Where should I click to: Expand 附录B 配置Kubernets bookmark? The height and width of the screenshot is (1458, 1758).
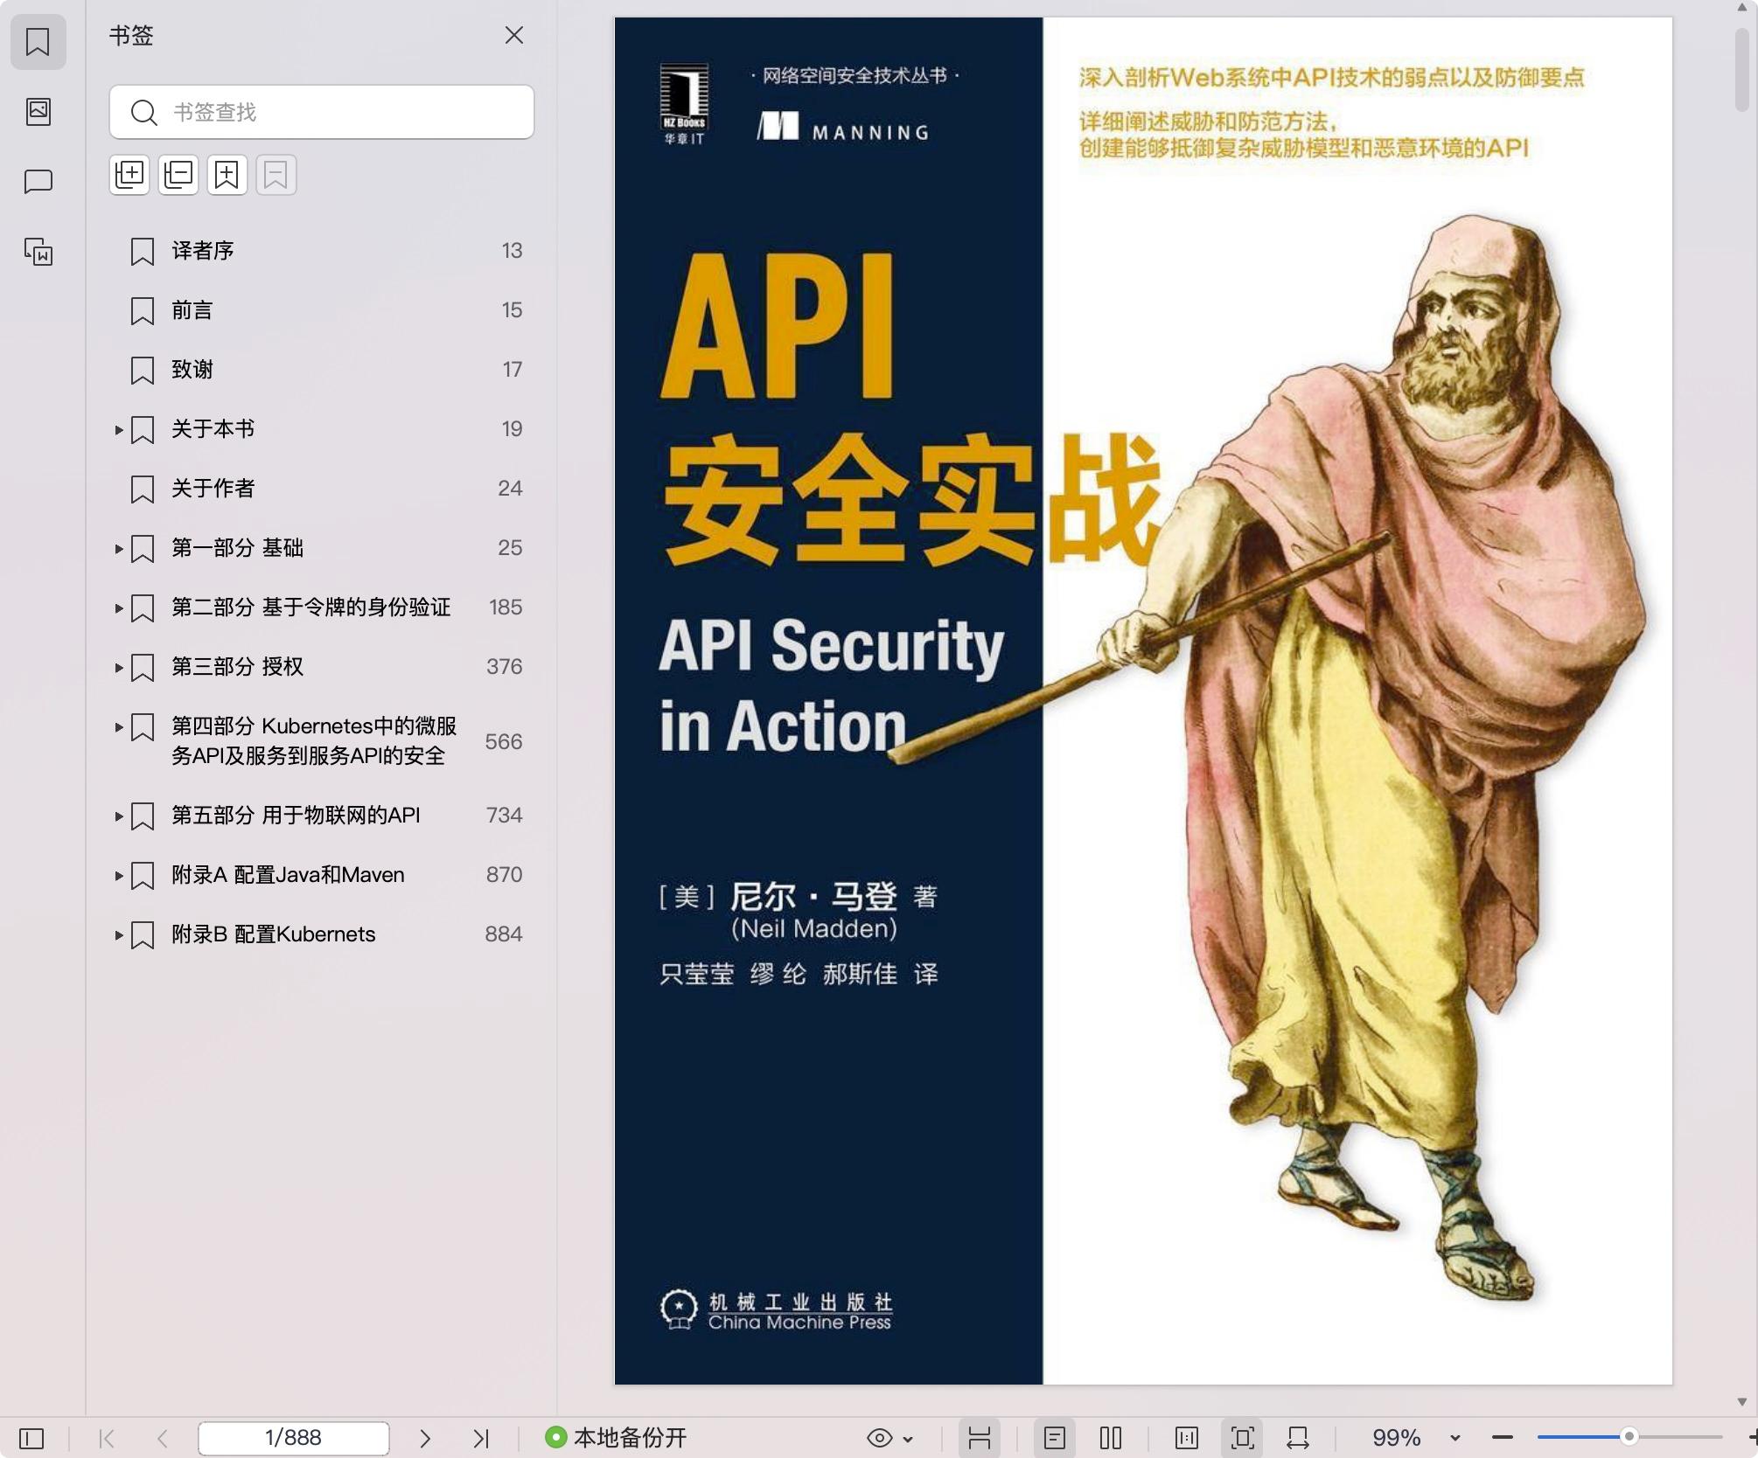click(x=119, y=935)
